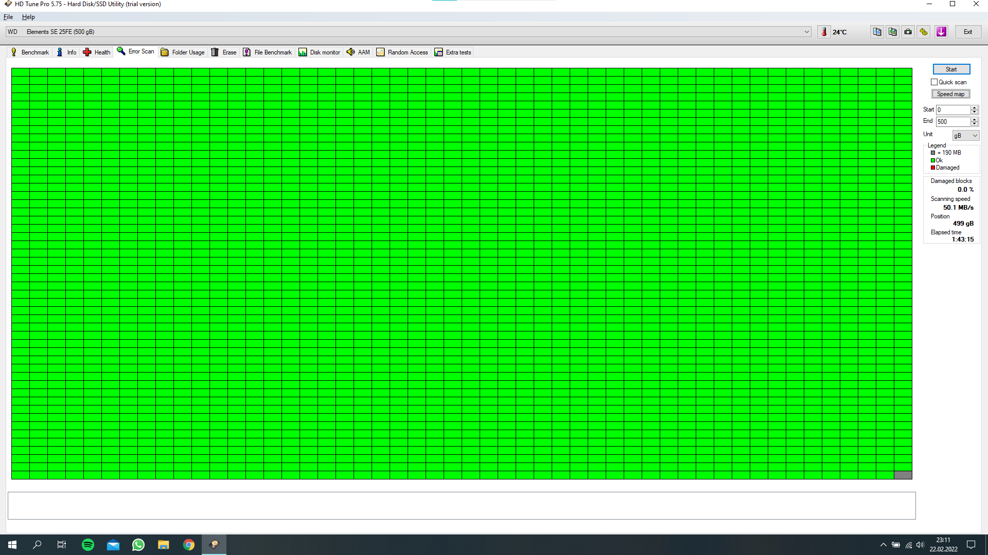Click the purple download arrow icon
Image resolution: width=988 pixels, height=555 pixels.
(941, 32)
